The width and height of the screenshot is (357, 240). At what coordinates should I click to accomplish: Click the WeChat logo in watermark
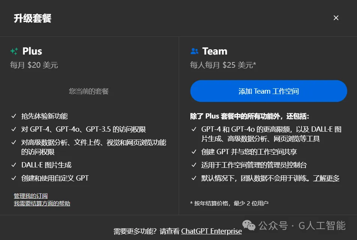[x=249, y=225]
